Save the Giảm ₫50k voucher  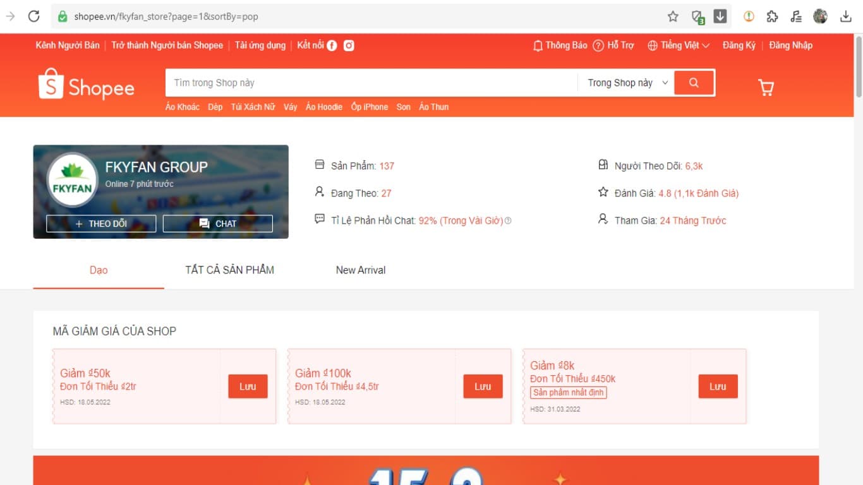pyautogui.click(x=248, y=386)
